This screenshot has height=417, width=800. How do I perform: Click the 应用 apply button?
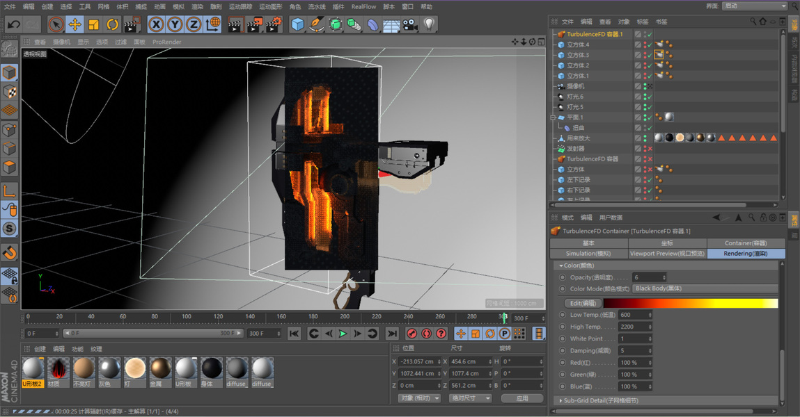click(522, 398)
